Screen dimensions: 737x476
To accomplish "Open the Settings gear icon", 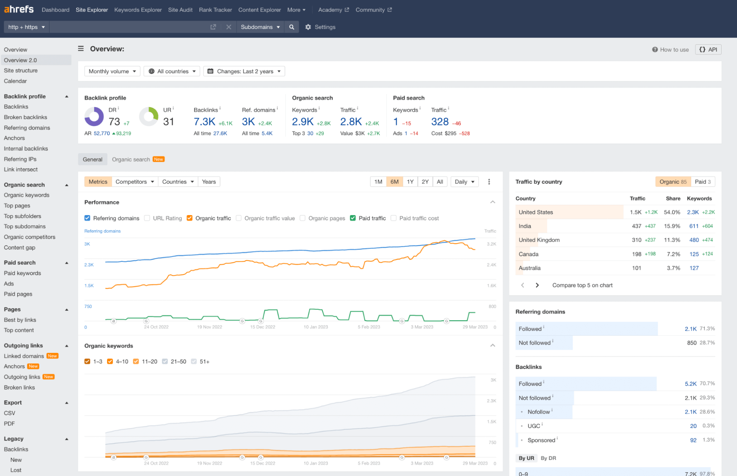I will coord(308,27).
